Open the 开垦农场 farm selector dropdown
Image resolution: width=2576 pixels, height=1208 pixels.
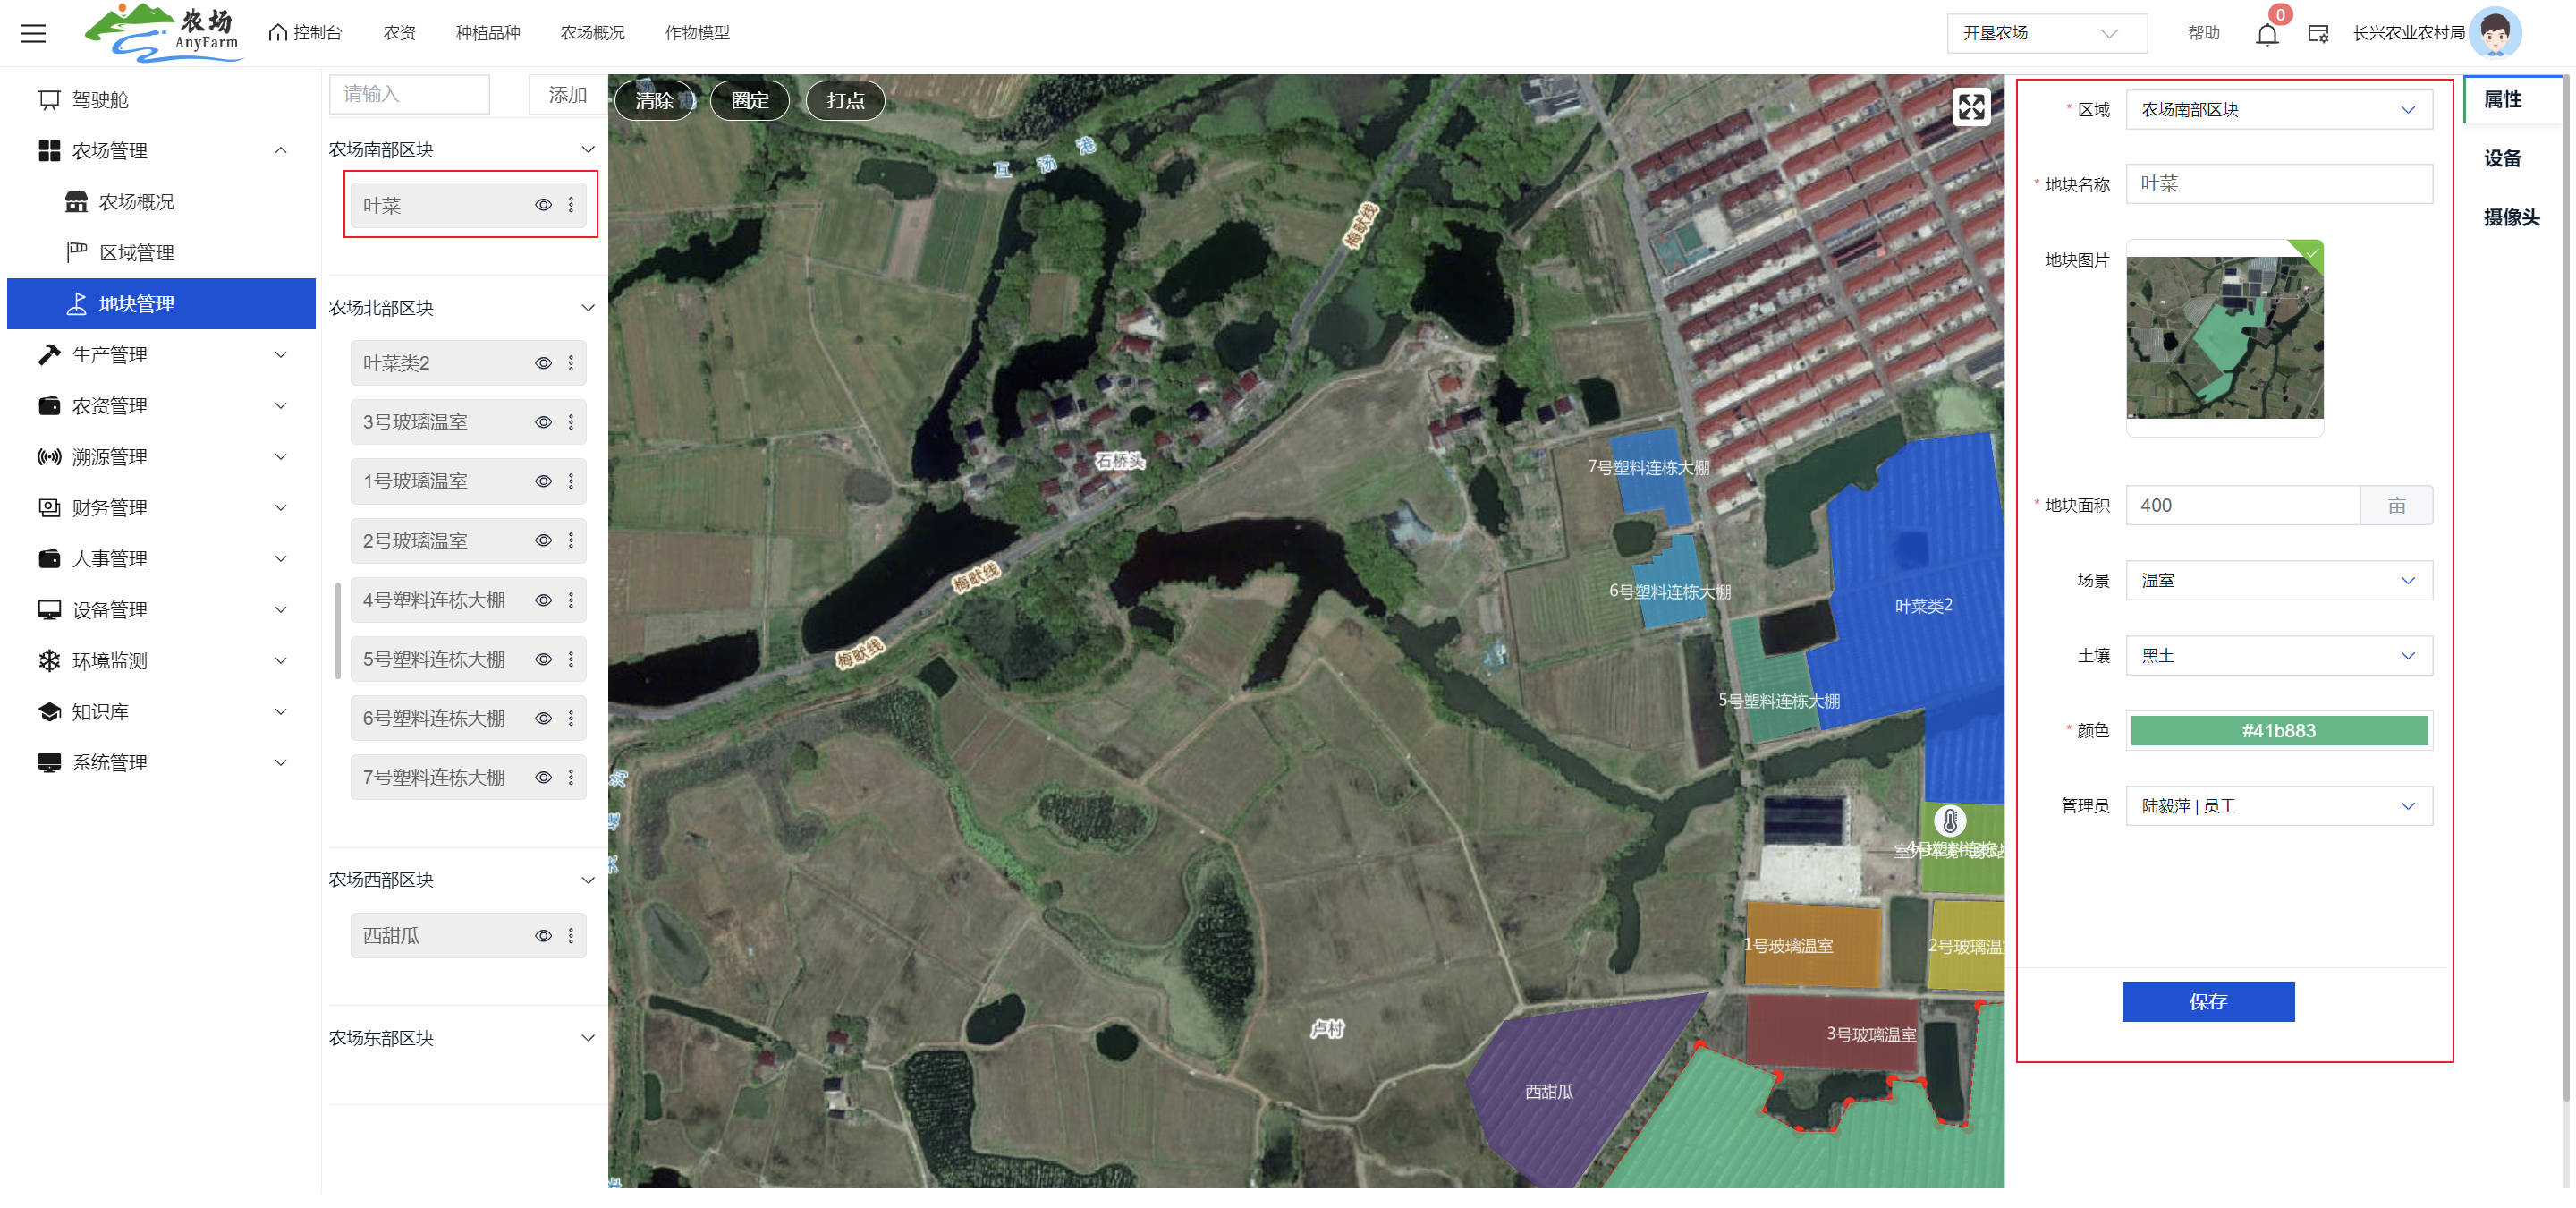pos(2045,33)
